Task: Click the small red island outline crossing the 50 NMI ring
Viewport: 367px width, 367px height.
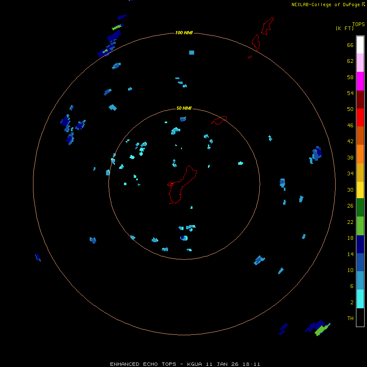Action: coord(219,120)
